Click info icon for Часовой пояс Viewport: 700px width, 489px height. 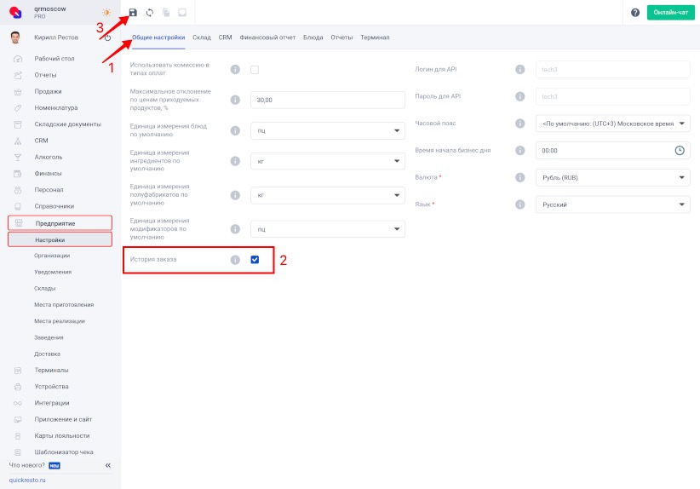pyautogui.click(x=520, y=124)
